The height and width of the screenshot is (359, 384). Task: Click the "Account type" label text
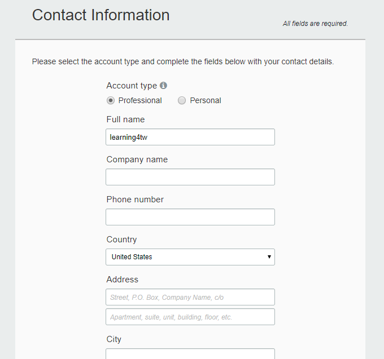[132, 86]
